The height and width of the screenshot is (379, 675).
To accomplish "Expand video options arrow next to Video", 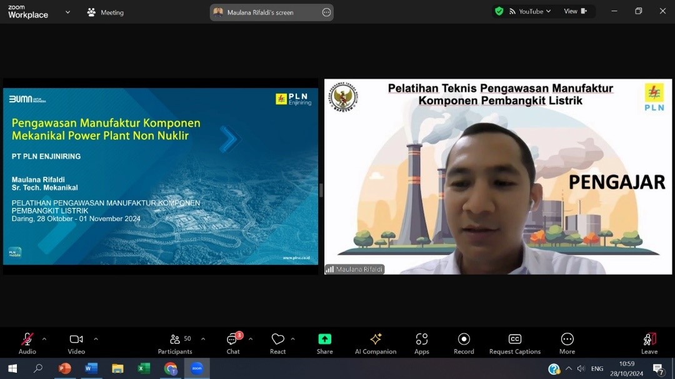I will click(96, 339).
